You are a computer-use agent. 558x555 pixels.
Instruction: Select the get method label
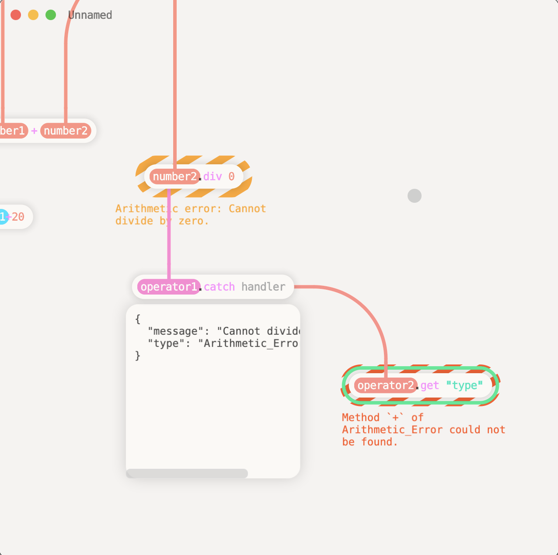pyautogui.click(x=430, y=385)
